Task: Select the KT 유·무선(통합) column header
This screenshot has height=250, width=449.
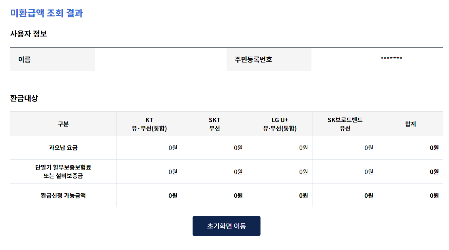Action: pos(149,124)
